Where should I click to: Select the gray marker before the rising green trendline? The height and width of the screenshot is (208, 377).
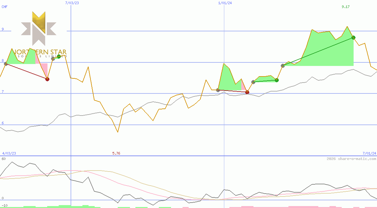[x=283, y=66]
